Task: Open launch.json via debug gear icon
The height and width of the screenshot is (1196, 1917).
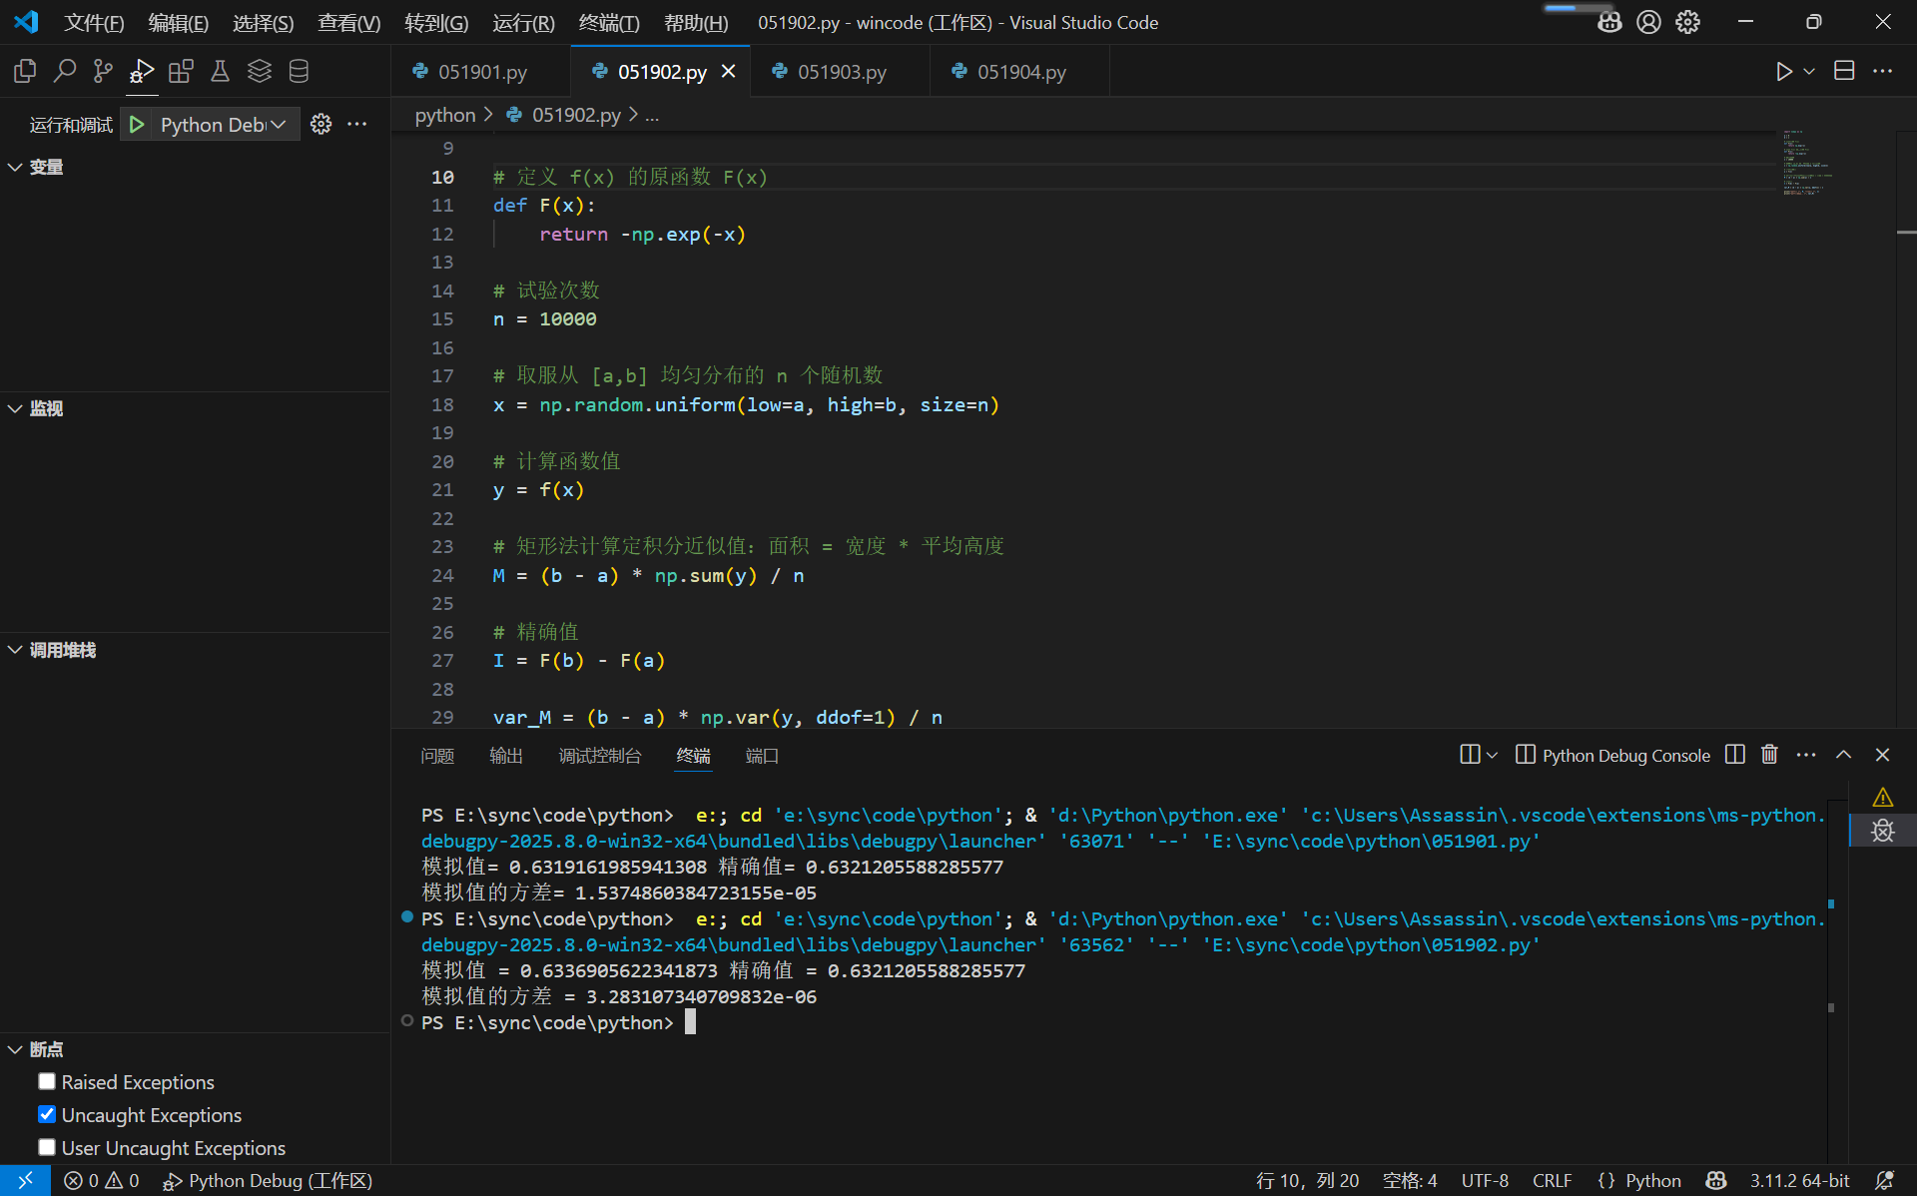Action: [x=320, y=124]
